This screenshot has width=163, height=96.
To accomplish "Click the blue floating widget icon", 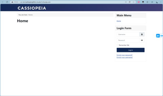I will coord(158,36).
